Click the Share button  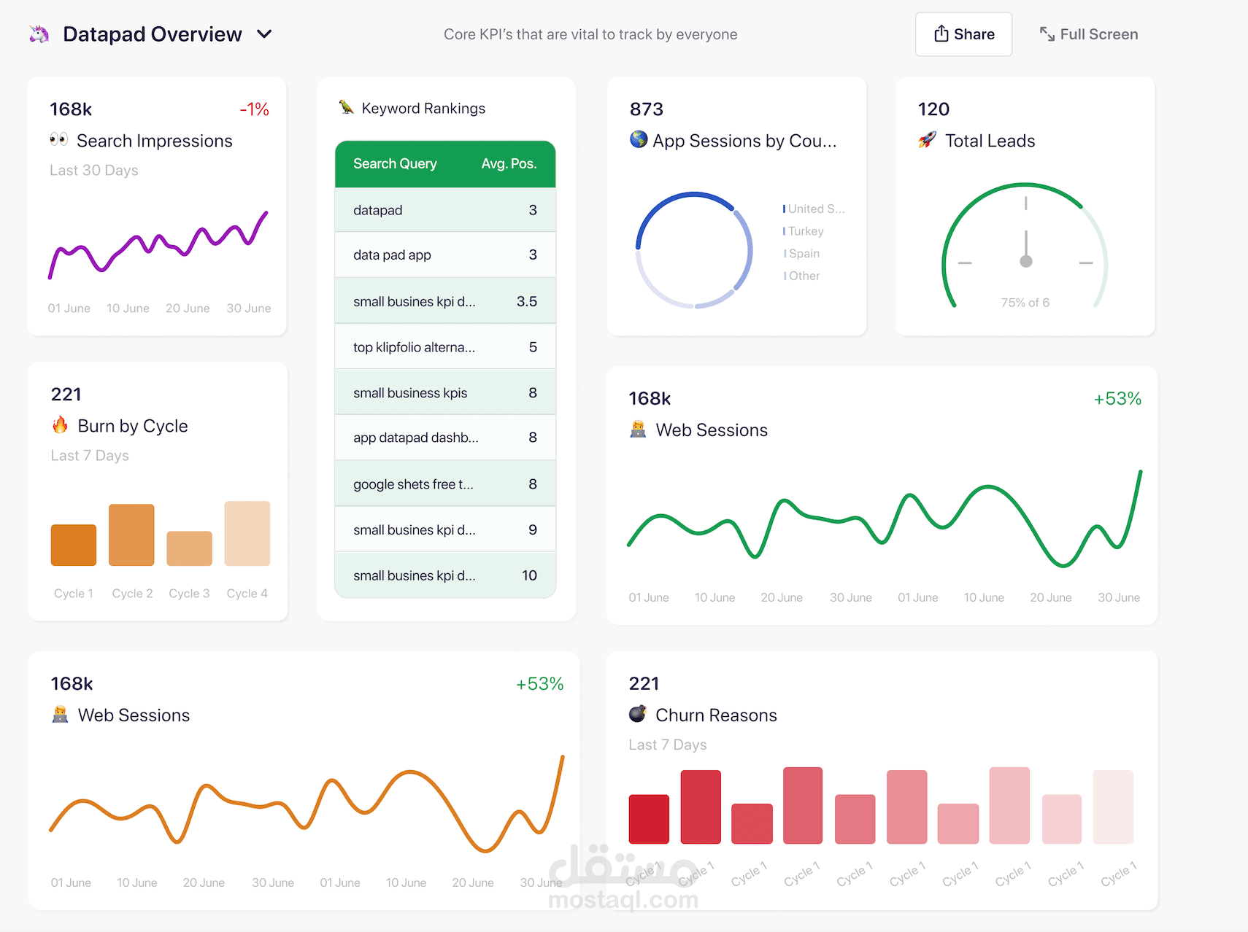coord(963,34)
